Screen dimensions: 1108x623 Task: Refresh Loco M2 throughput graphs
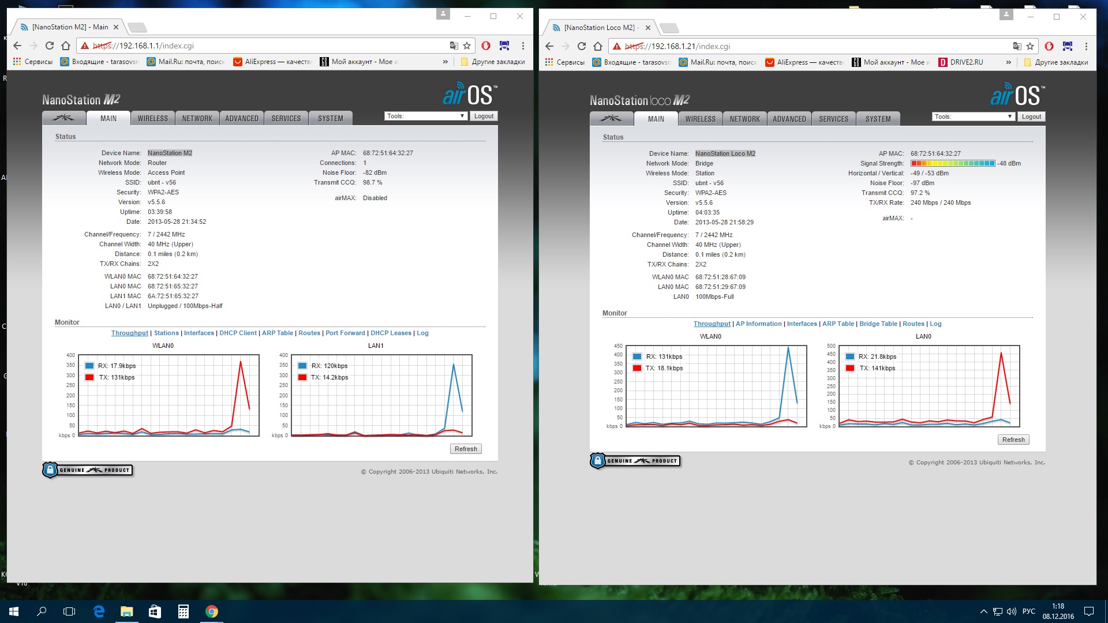tap(1013, 440)
